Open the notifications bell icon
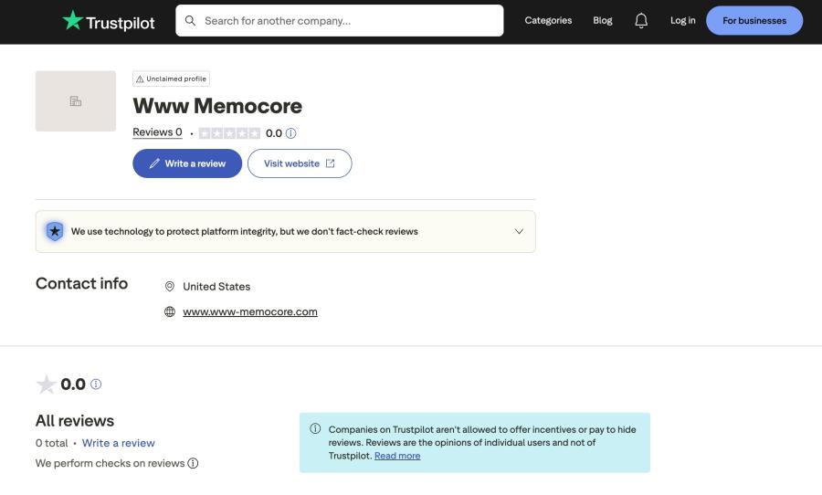This screenshot has height=495, width=822. point(641,20)
